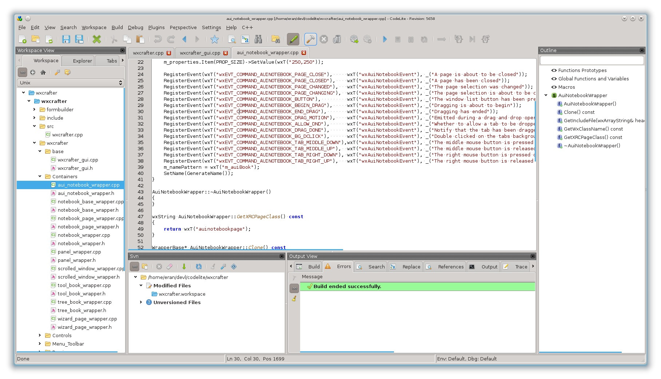661x379 pixels.
Task: Toggle link editor button in Workspace View
Action: (x=23, y=72)
